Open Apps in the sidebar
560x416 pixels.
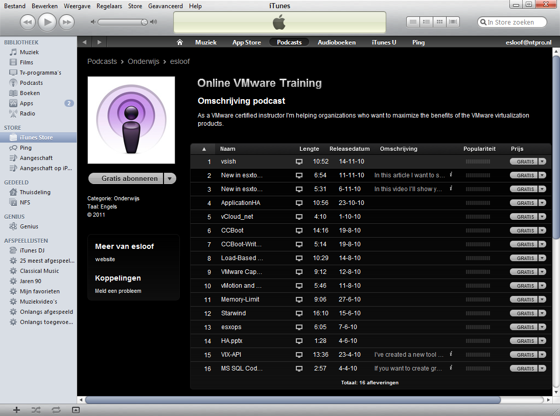27,103
